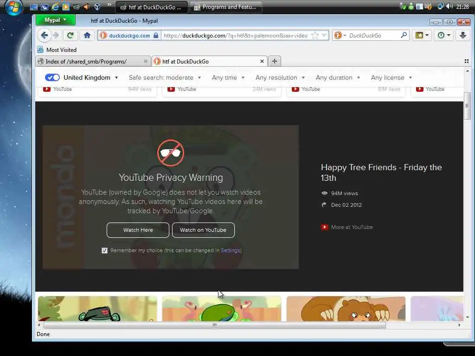Open downloads with the arrow icon

click(463, 35)
